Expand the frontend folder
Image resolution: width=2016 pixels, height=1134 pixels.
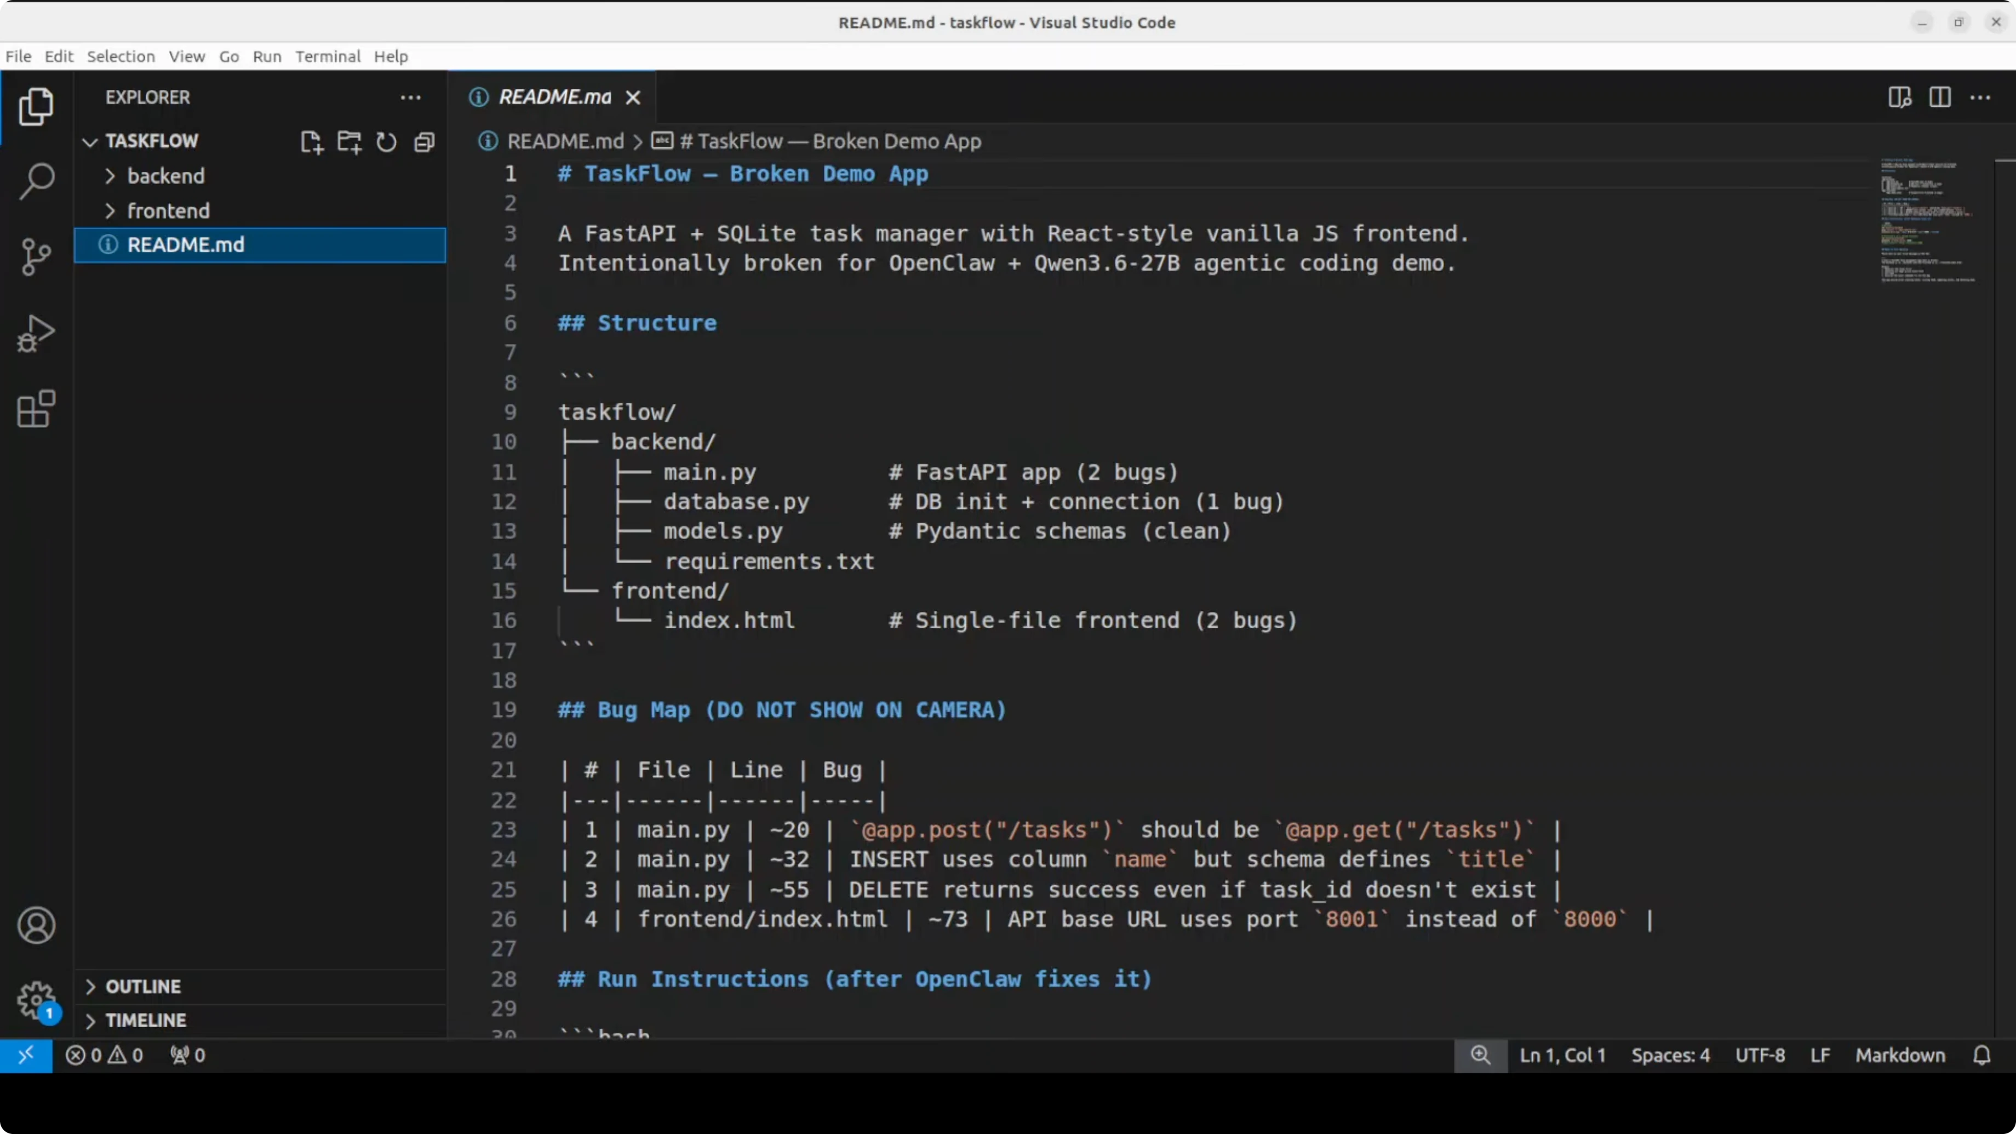pyautogui.click(x=168, y=210)
